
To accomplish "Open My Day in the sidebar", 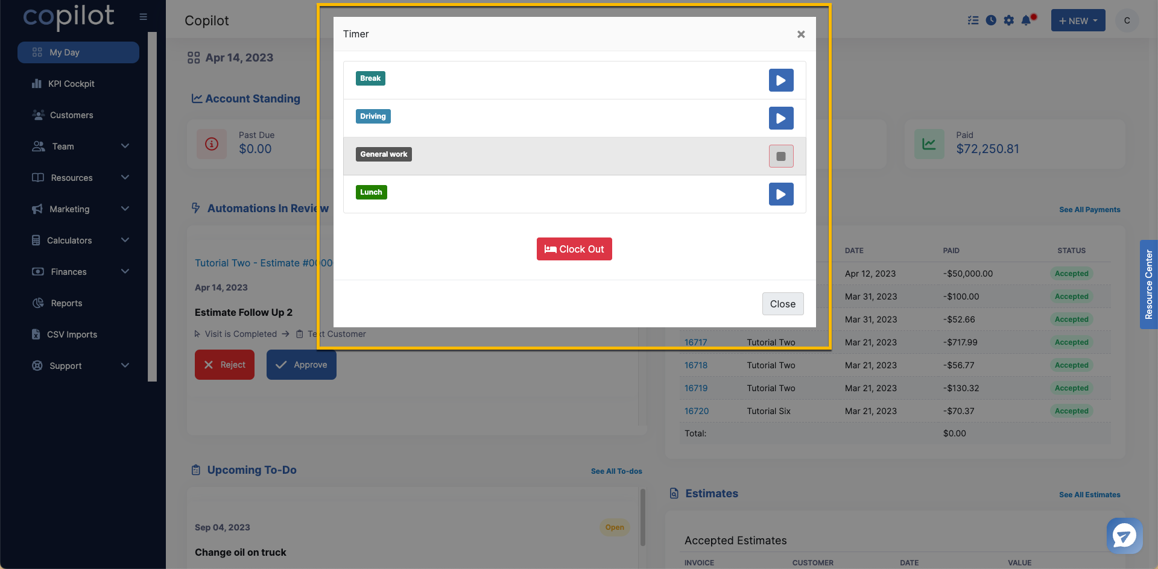I will [78, 52].
